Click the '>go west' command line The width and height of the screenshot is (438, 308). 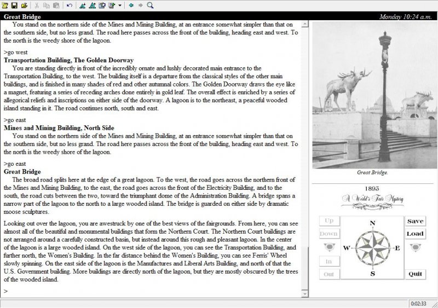[x=16, y=53]
